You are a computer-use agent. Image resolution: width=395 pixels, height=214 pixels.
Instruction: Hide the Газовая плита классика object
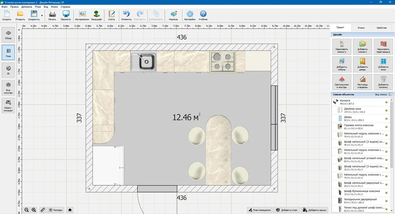click(387, 127)
